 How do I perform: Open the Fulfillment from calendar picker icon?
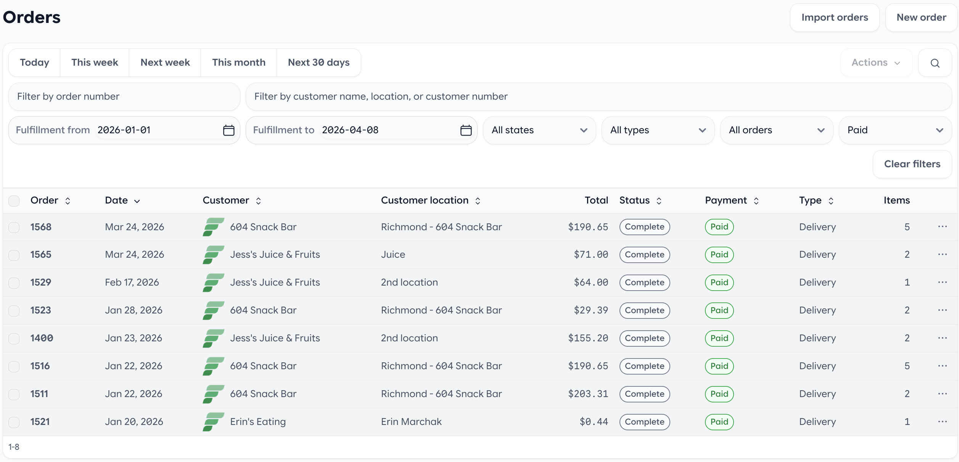(228, 130)
